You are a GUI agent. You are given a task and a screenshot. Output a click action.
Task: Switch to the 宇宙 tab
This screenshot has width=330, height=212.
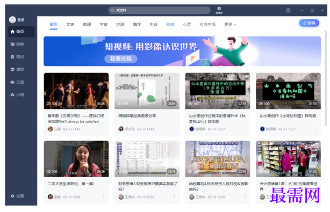[x=103, y=25]
